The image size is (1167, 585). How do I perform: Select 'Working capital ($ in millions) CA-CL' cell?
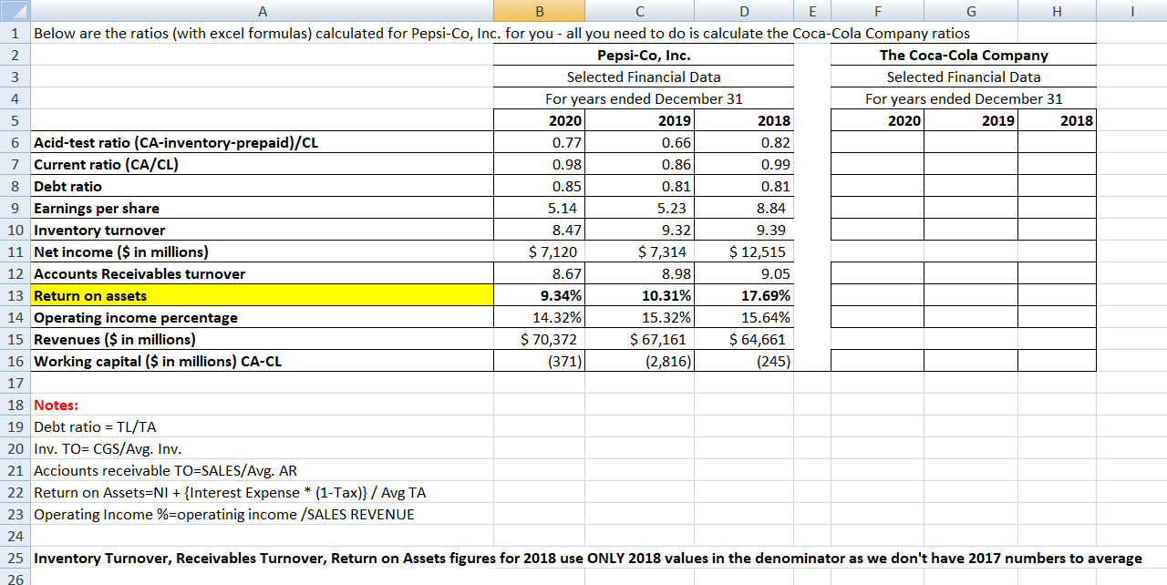tap(262, 361)
